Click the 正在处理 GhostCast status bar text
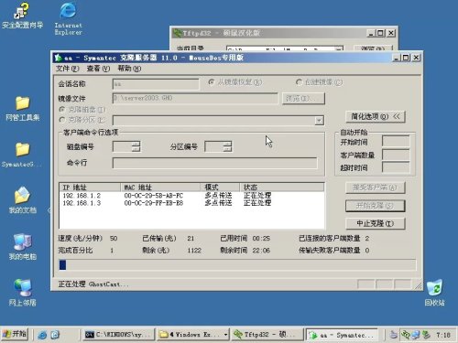Viewport: 458px width, 343px height. tap(93, 284)
